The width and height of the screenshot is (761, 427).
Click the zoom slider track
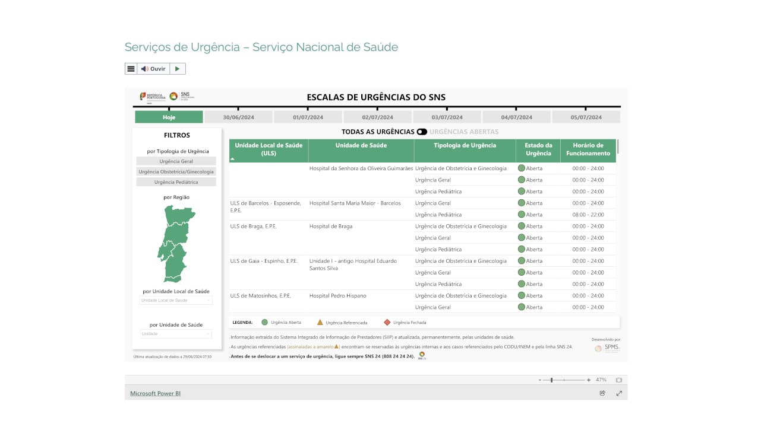pyautogui.click(x=570, y=380)
